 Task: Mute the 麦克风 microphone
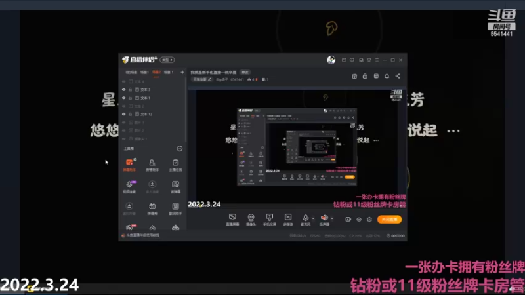(x=305, y=220)
